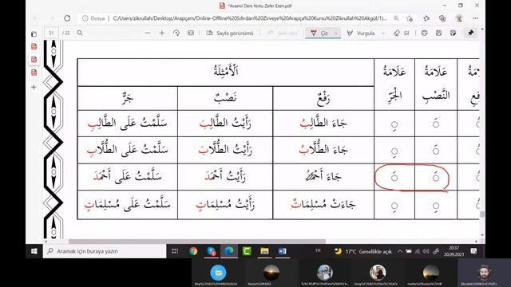
Task: Print the PDF with the printer icon
Action: click(x=424, y=33)
